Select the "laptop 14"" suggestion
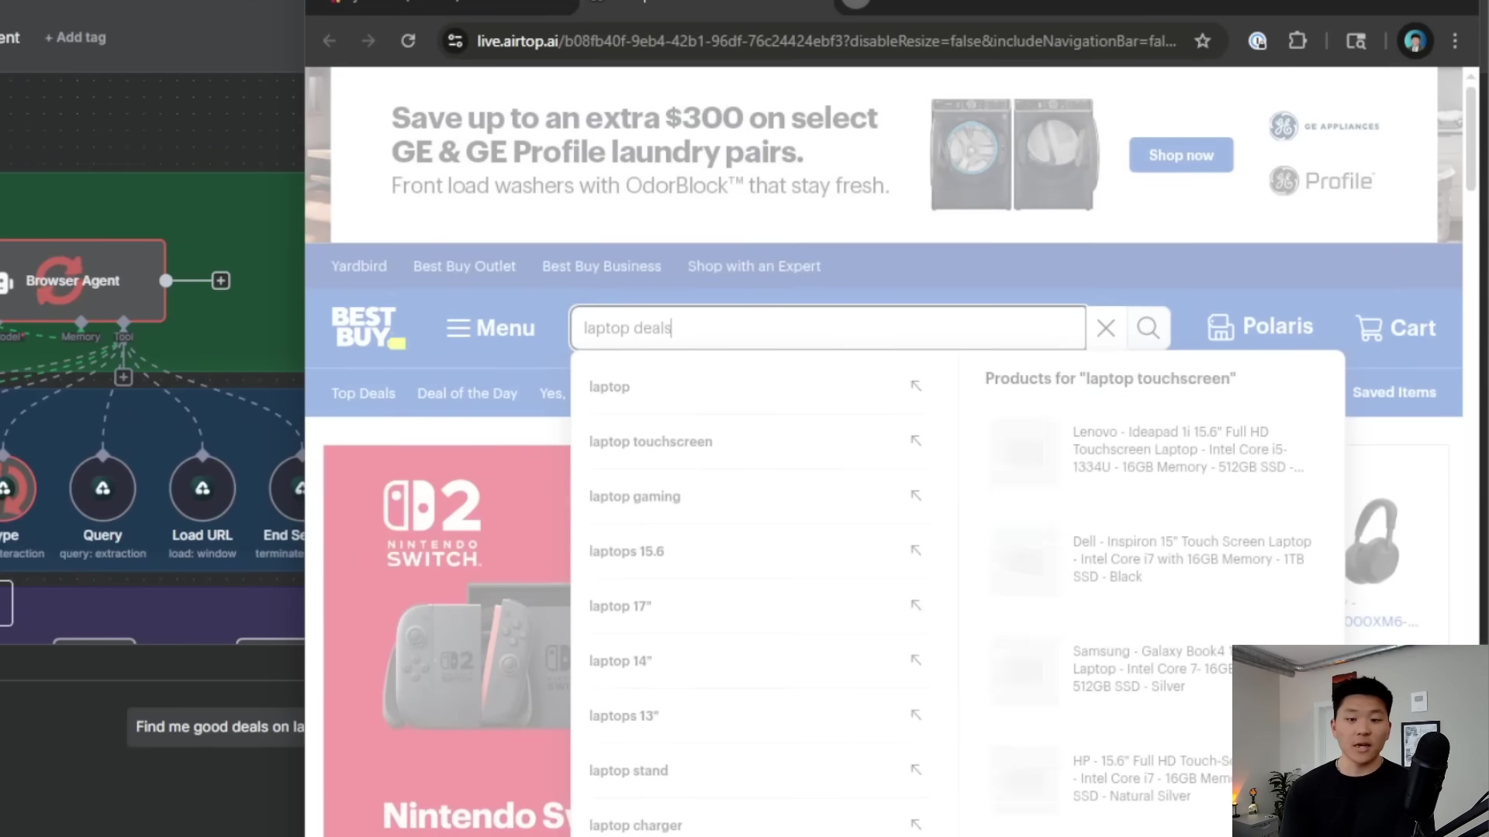 pyautogui.click(x=620, y=661)
